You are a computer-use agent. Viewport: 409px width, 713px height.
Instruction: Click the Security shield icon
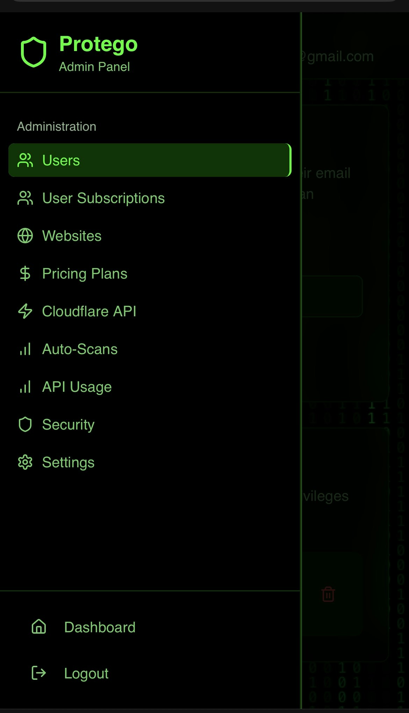click(x=25, y=425)
